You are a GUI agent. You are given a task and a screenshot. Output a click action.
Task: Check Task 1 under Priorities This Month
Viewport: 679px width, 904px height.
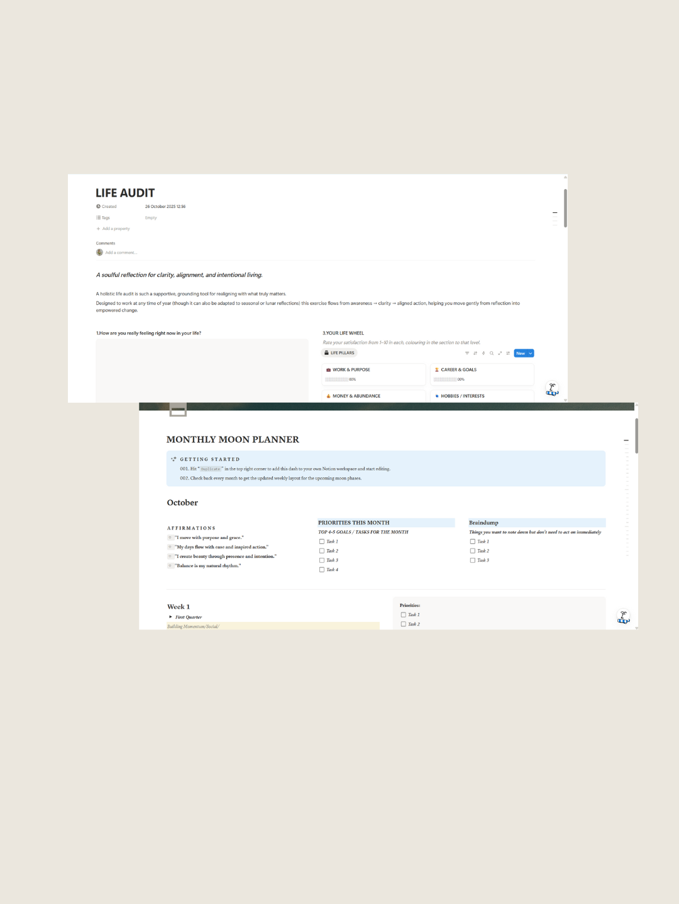point(322,542)
